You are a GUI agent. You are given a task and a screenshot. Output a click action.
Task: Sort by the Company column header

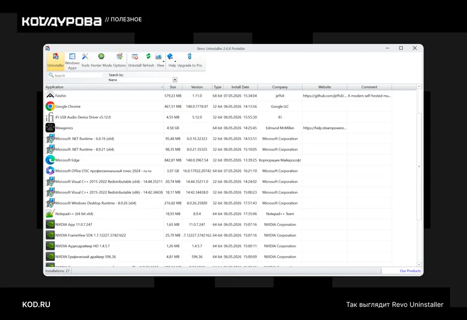point(280,87)
